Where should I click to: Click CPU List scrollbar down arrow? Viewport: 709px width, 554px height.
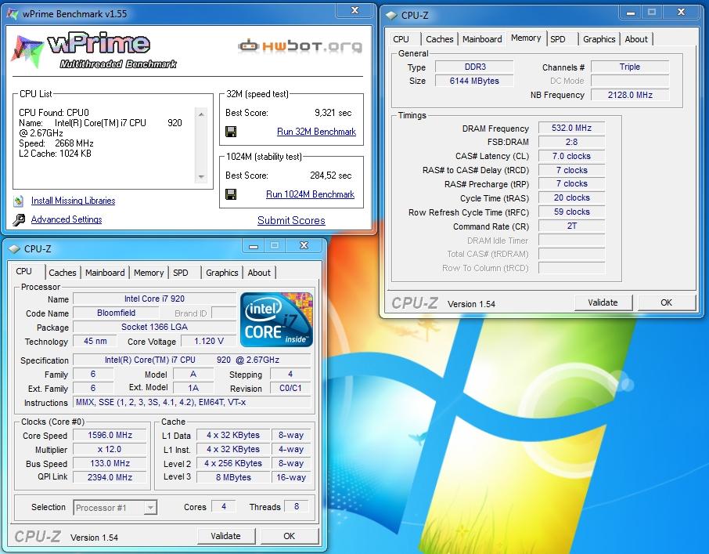pyautogui.click(x=201, y=177)
